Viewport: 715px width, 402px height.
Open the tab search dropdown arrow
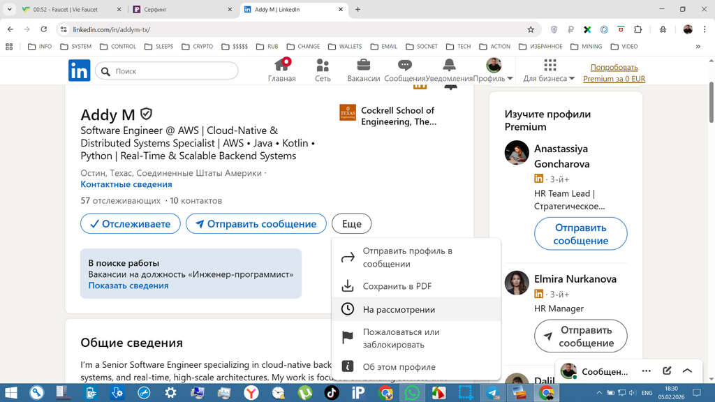pyautogui.click(x=9, y=10)
